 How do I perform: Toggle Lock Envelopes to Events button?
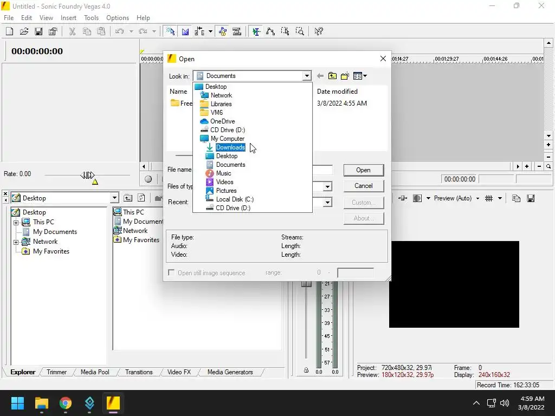pos(223,31)
